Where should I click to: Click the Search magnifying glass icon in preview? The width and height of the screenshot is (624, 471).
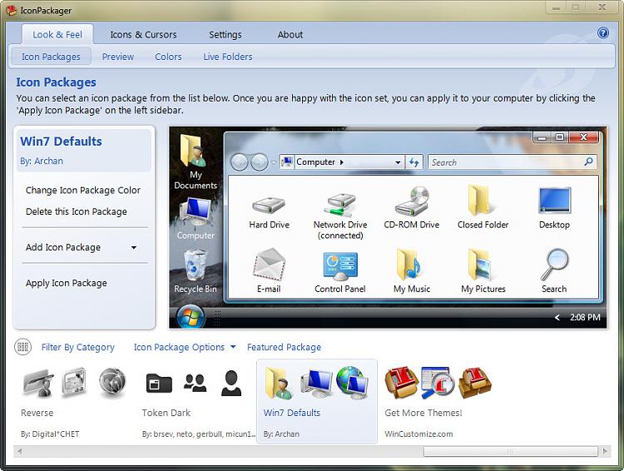point(555,264)
